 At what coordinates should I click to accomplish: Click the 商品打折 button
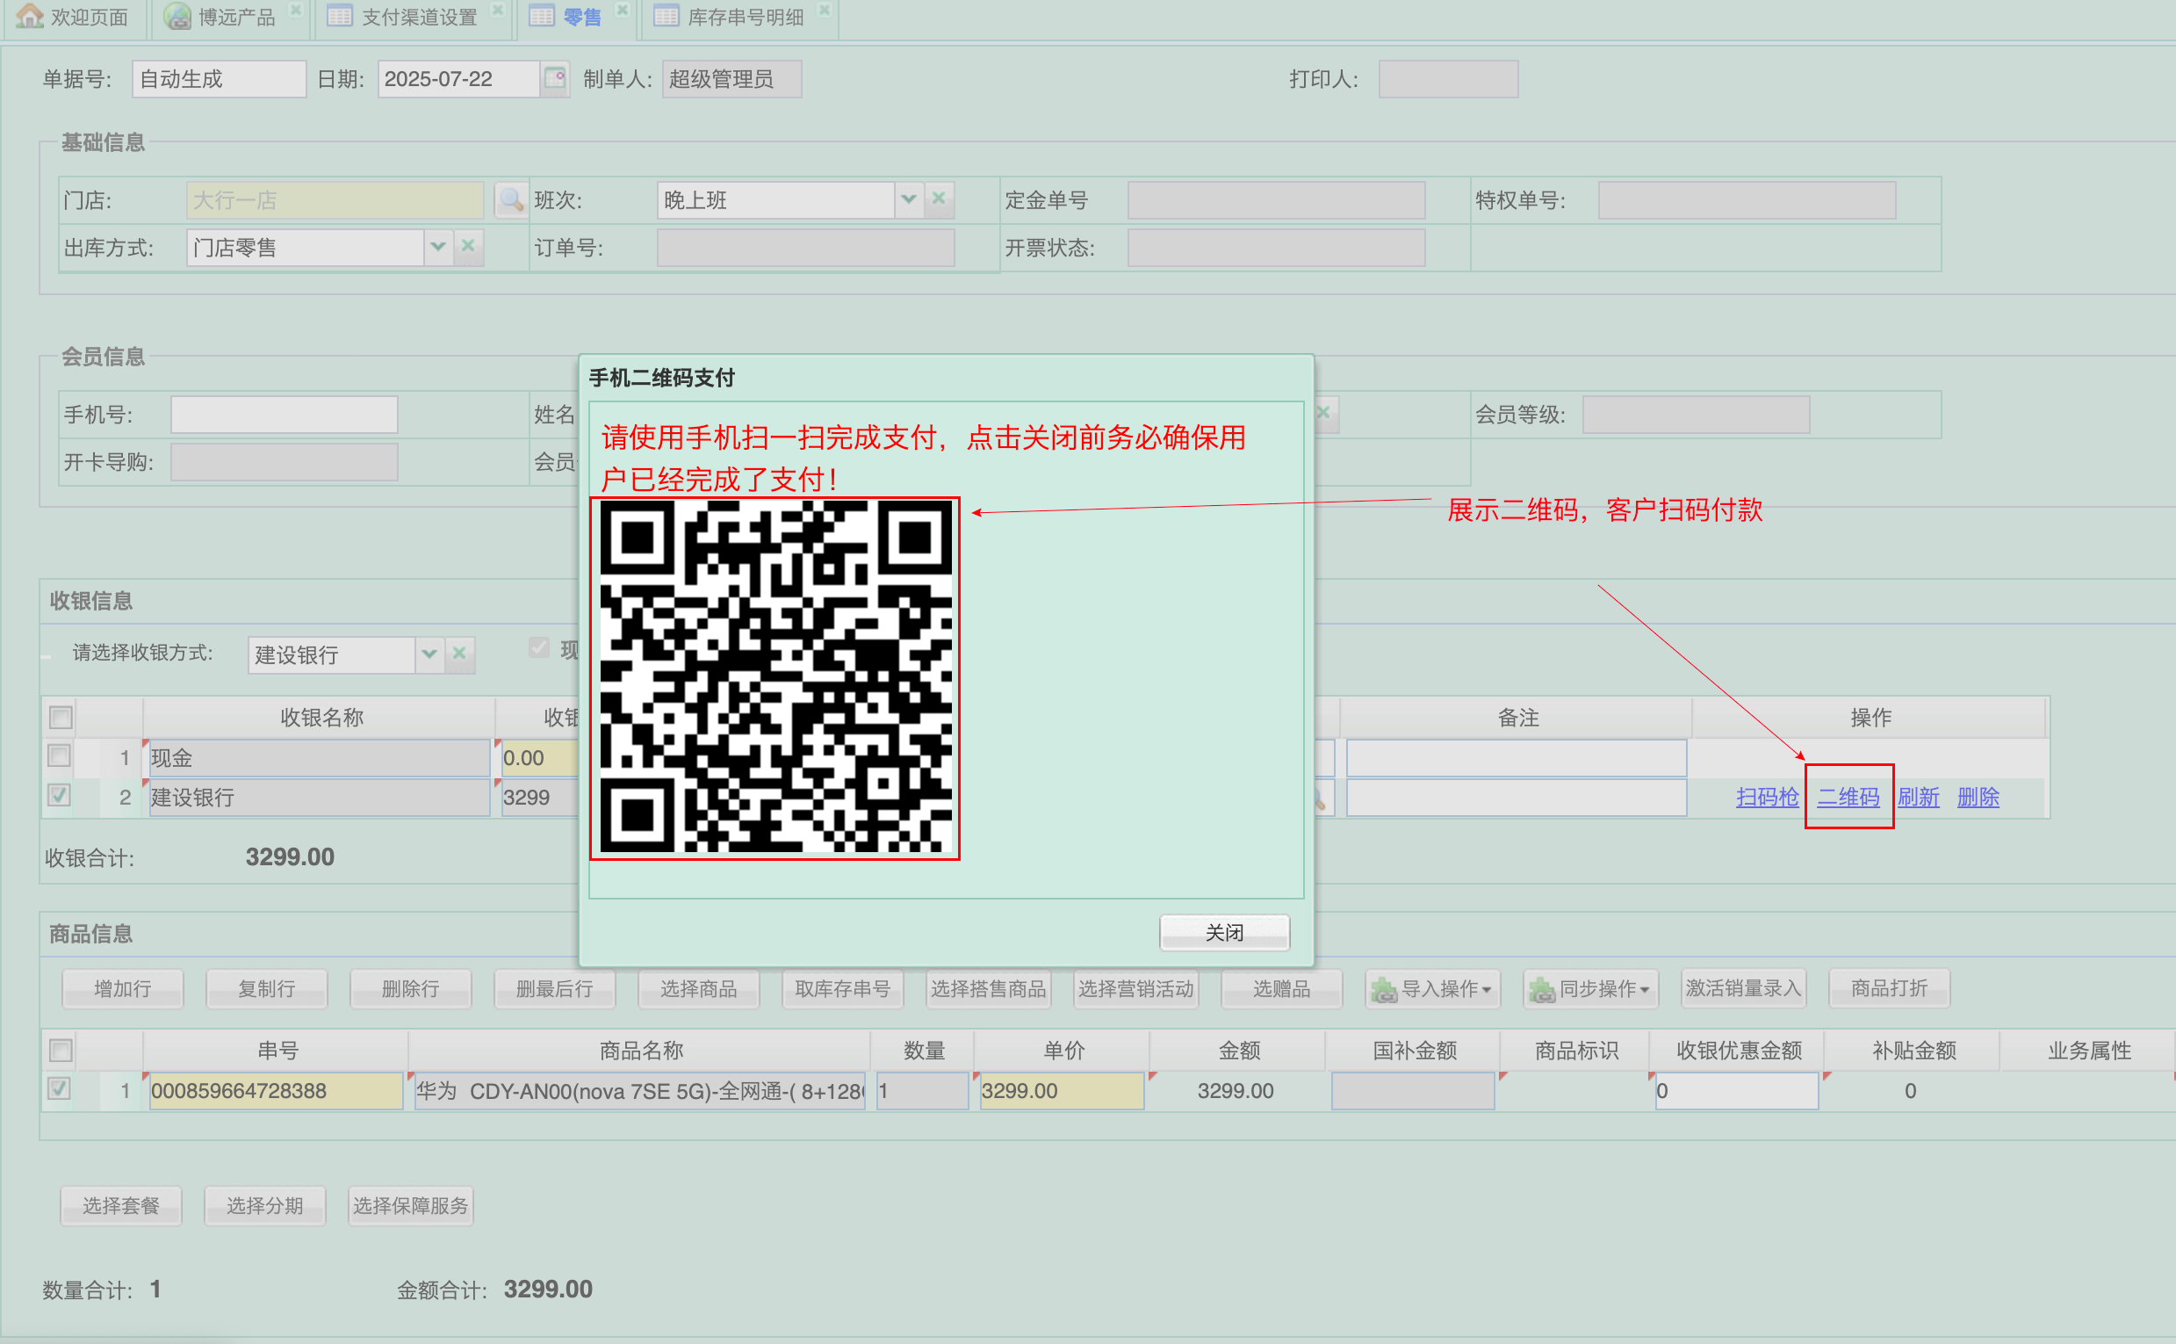(1889, 988)
